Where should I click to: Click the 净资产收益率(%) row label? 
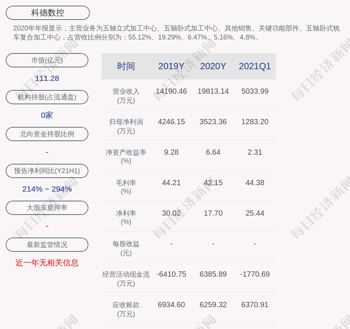[126, 157]
